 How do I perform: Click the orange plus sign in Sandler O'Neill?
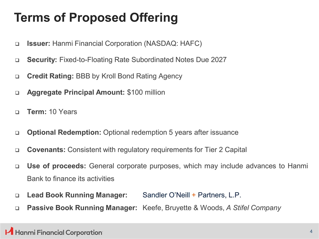click(x=194, y=195)
